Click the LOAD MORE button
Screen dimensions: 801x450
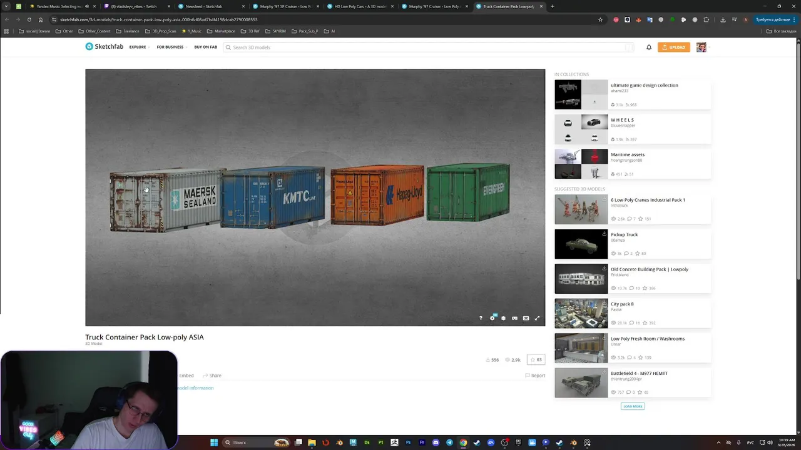pos(633,406)
